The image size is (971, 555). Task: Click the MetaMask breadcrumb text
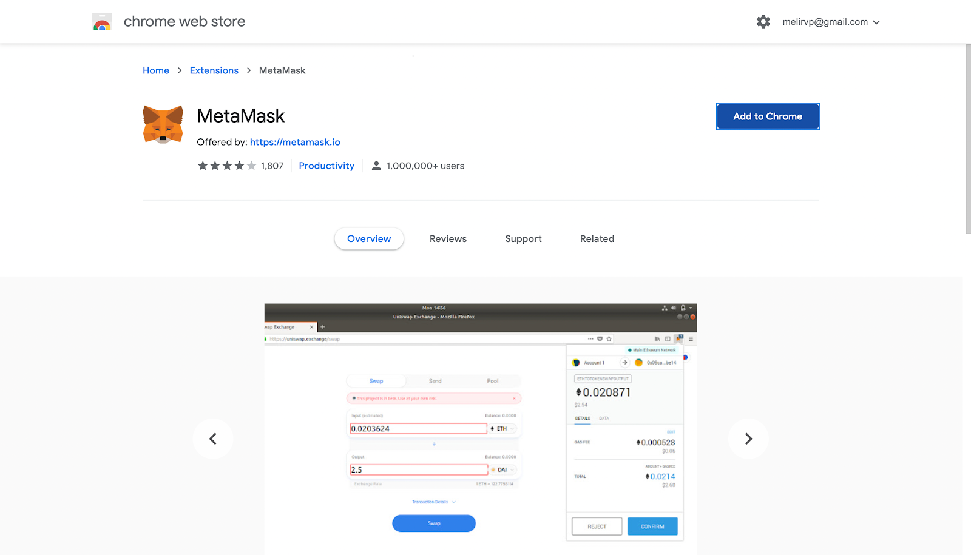[282, 70]
